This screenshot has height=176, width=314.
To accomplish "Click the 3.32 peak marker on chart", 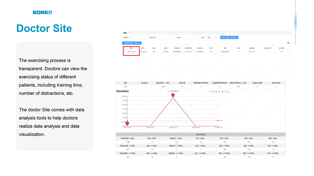I will coord(173,95).
